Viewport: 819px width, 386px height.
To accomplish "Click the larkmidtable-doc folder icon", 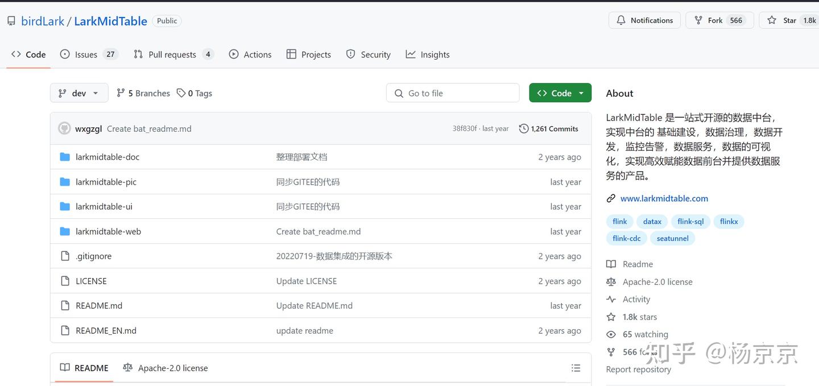I will coord(65,157).
